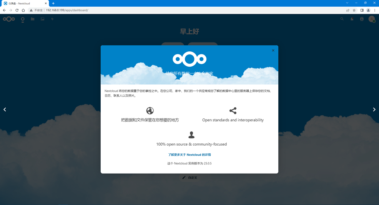This screenshot has height=205, width=379.
Task: Click the share page icon in address bar
Action: (348, 10)
